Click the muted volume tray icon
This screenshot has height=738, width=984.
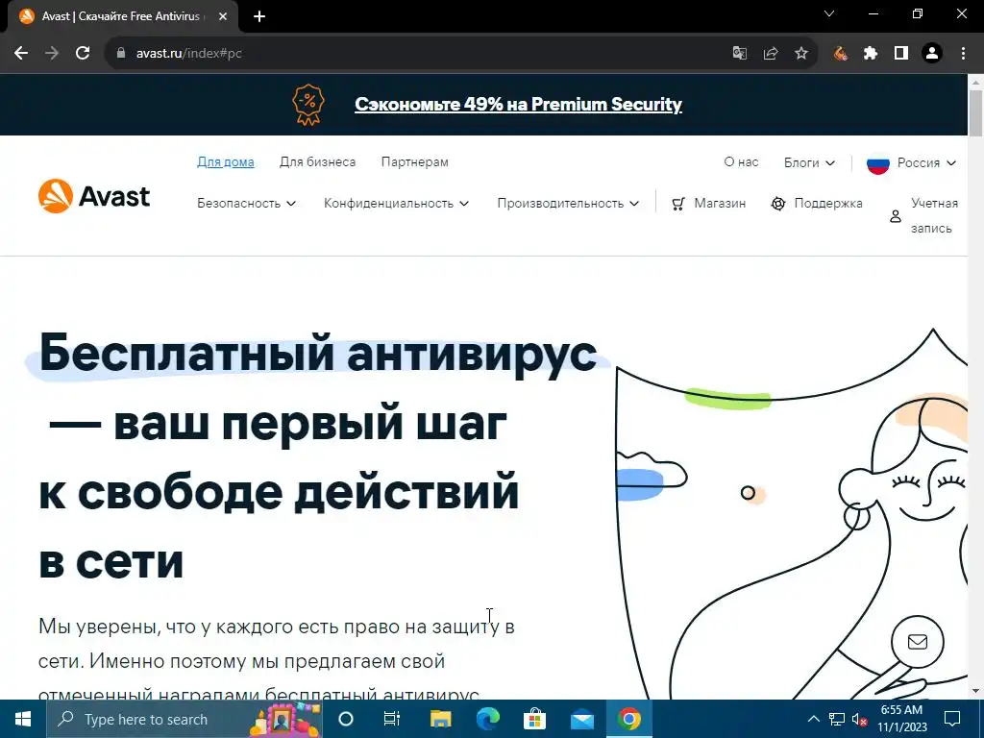[x=860, y=719]
